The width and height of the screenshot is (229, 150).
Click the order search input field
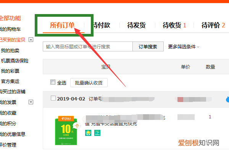(x=88, y=46)
